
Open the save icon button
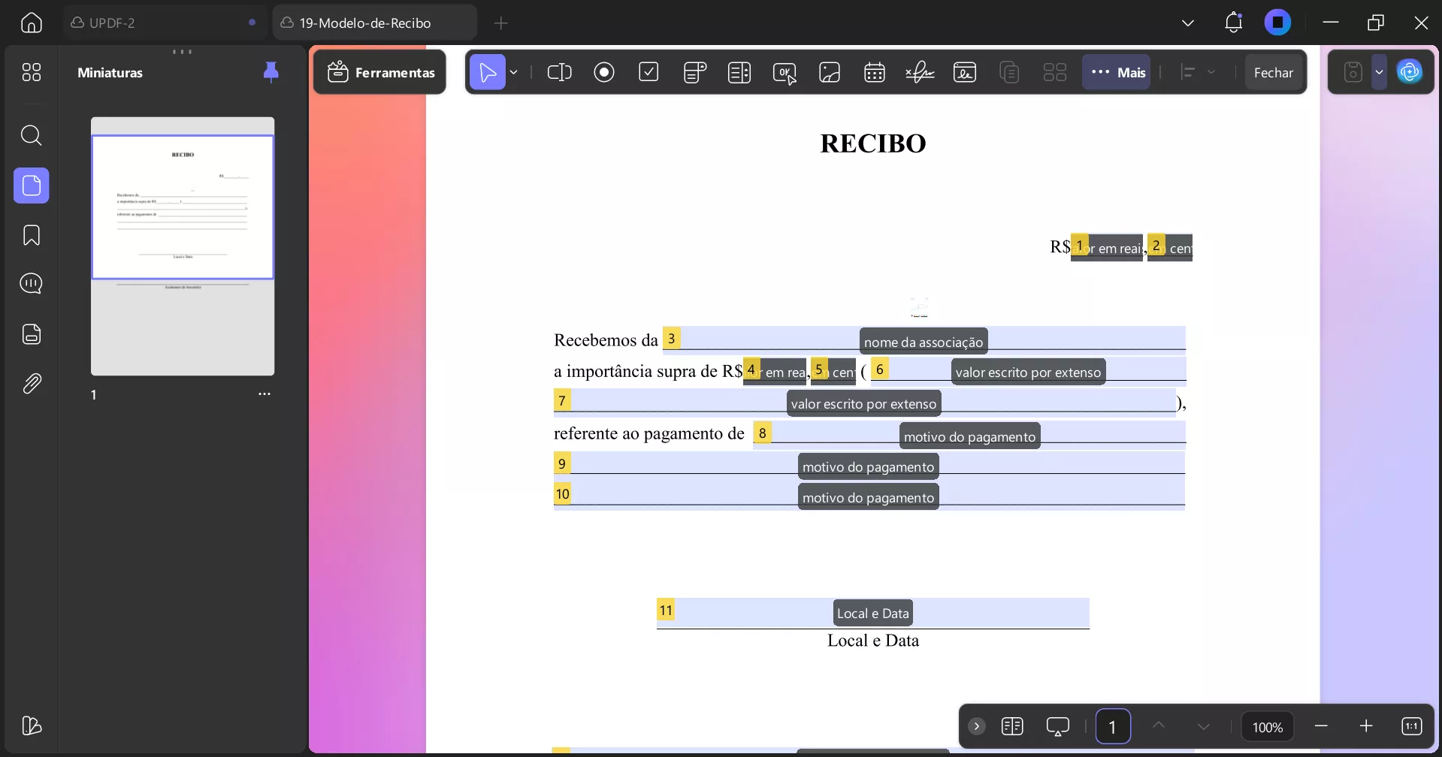(1353, 72)
